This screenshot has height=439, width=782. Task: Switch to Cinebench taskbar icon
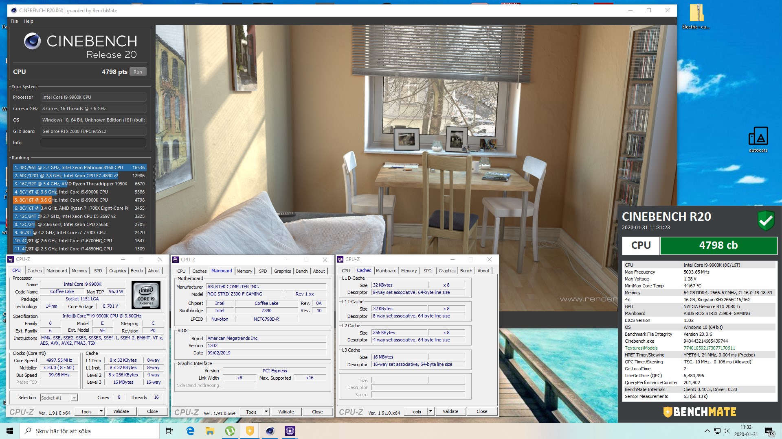point(270,431)
